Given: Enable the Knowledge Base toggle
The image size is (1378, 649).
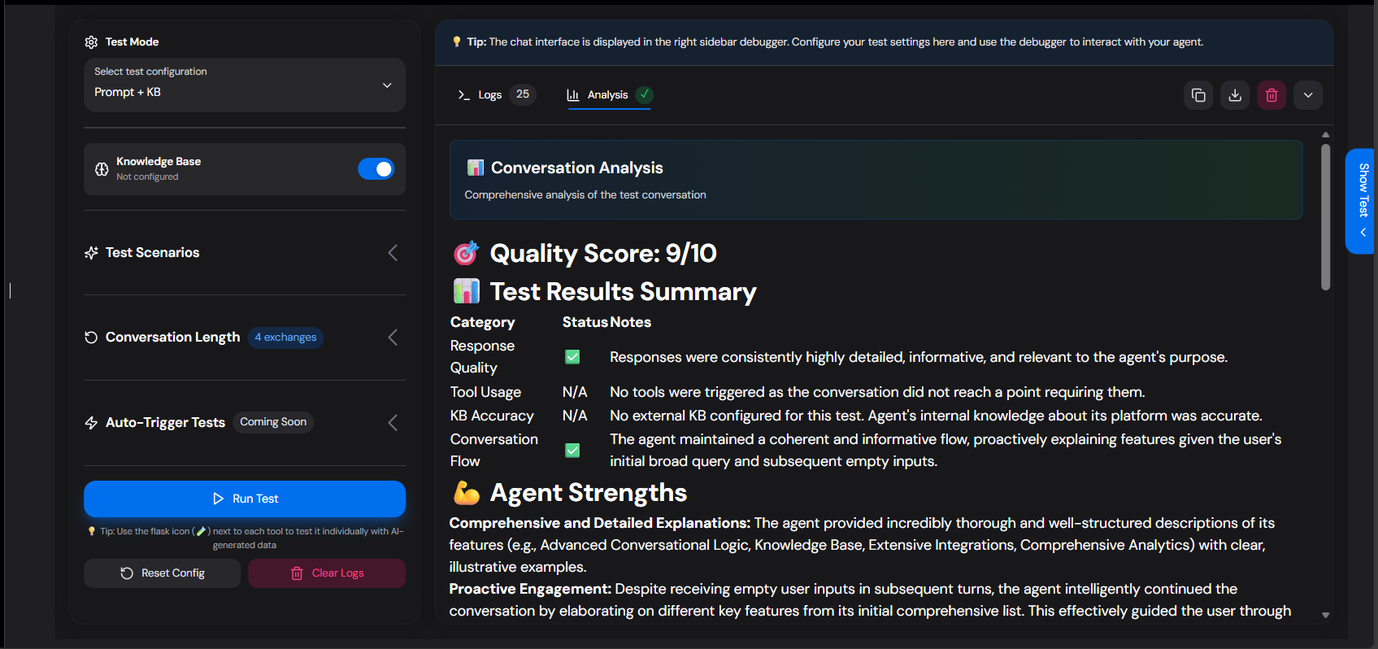Looking at the screenshot, I should (x=376, y=168).
